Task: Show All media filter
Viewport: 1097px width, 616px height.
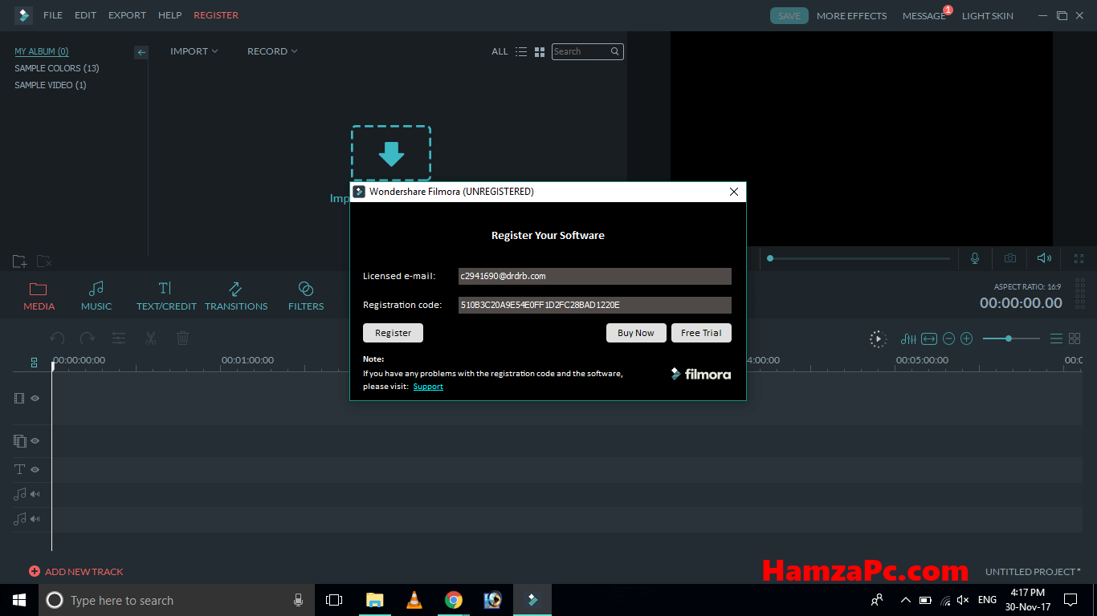Action: [500, 51]
